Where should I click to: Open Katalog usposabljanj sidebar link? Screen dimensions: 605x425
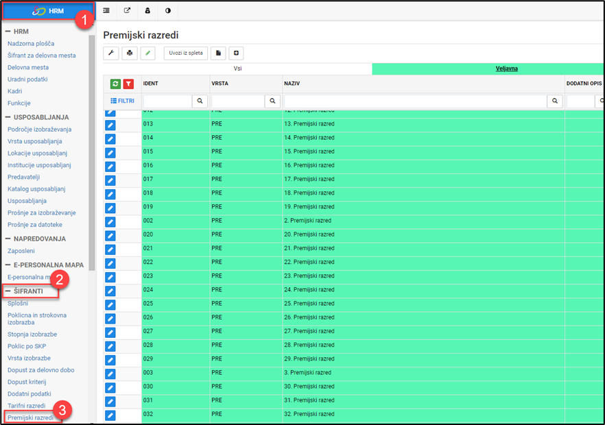[x=36, y=189]
